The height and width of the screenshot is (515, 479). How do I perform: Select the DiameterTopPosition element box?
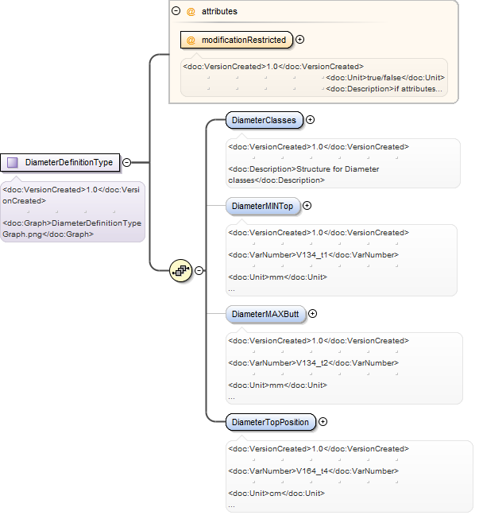click(x=271, y=422)
